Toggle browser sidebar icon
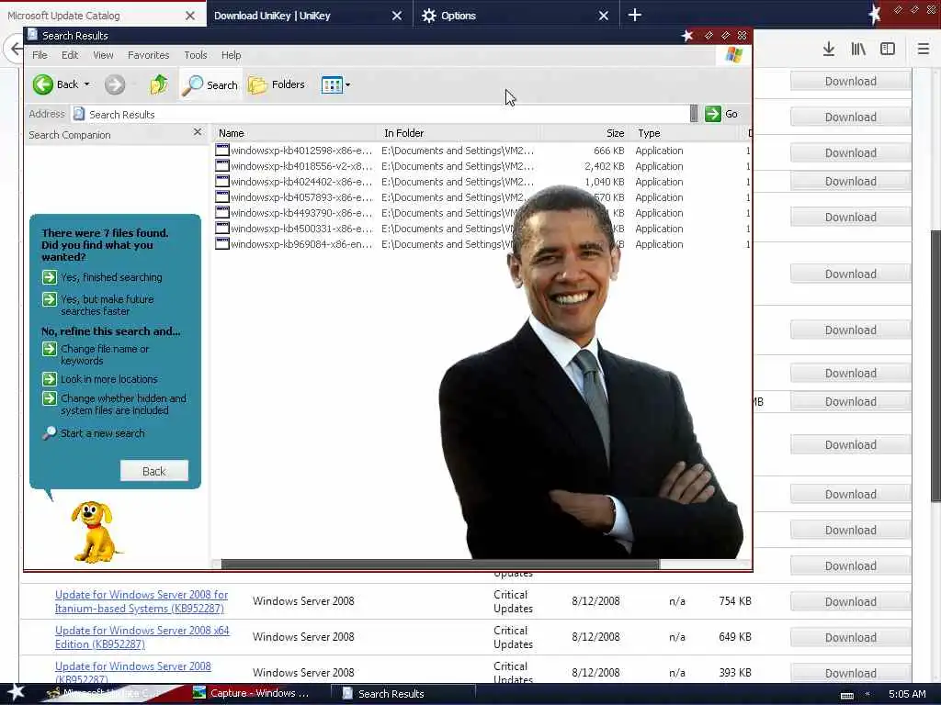Image resolution: width=941 pixels, height=705 pixels. pyautogui.click(x=888, y=49)
